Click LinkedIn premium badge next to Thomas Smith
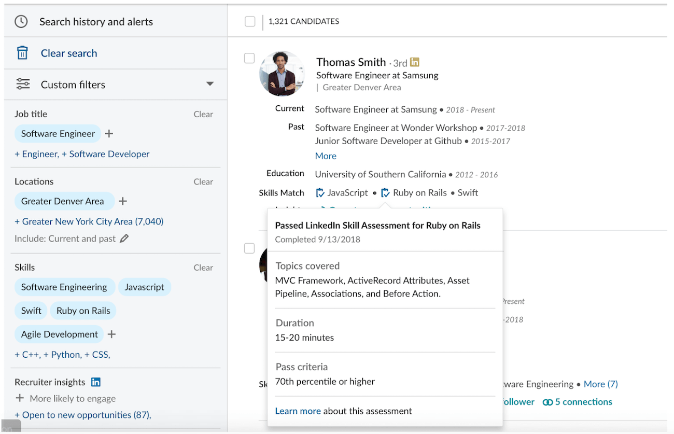Viewport: 674px width, 434px height. (x=414, y=62)
